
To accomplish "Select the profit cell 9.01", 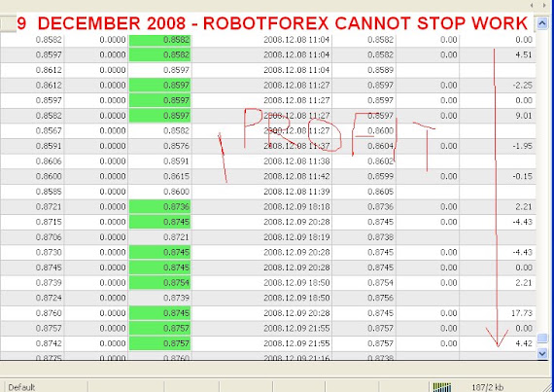I will [523, 116].
